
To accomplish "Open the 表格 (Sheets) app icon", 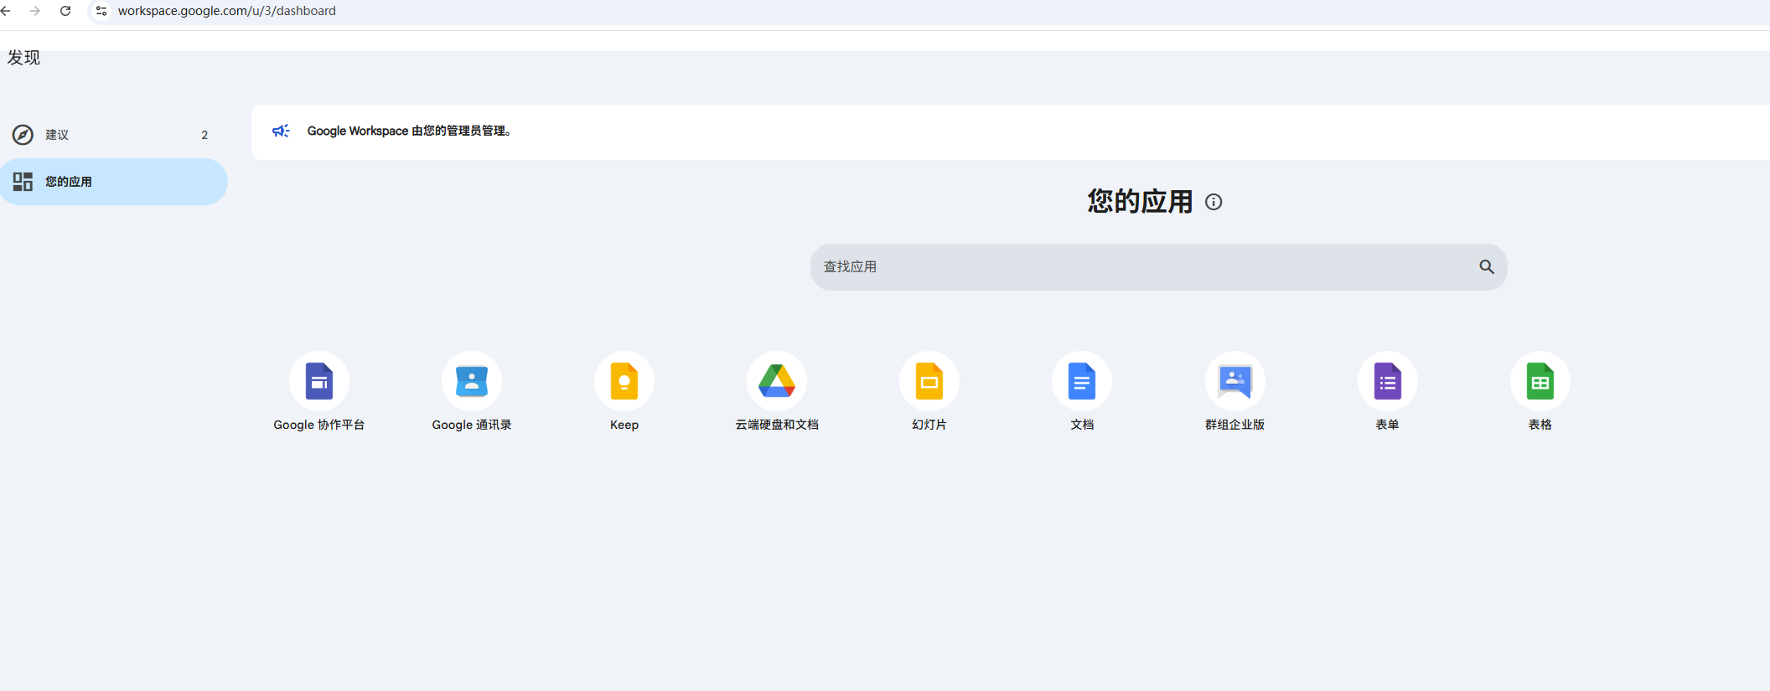I will (1540, 382).
